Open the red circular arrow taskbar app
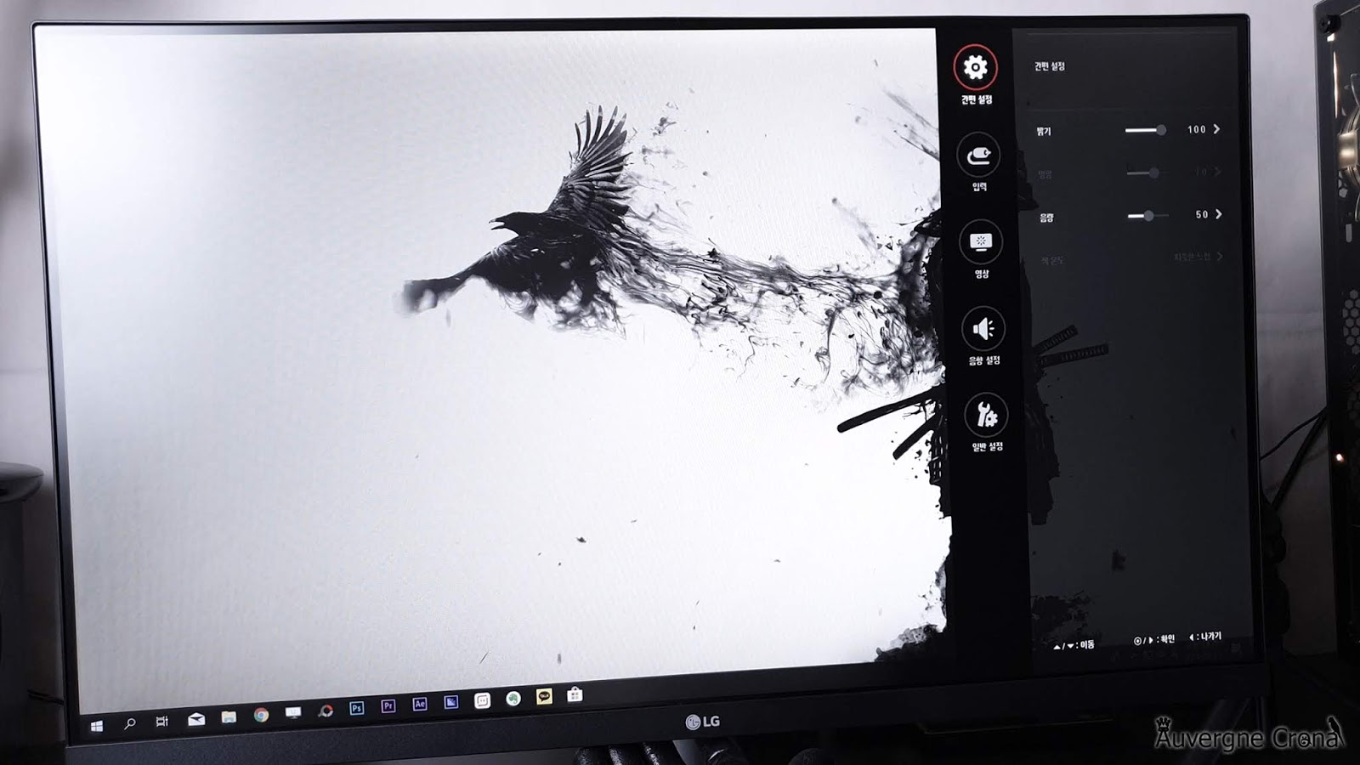This screenshot has width=1360, height=765. (x=326, y=711)
